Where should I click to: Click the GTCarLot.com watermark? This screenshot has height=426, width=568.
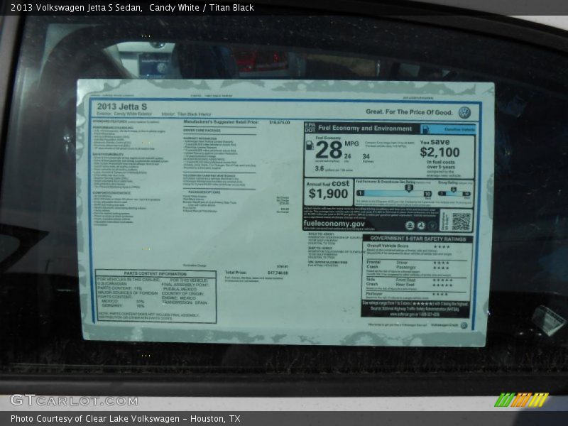coord(63,400)
